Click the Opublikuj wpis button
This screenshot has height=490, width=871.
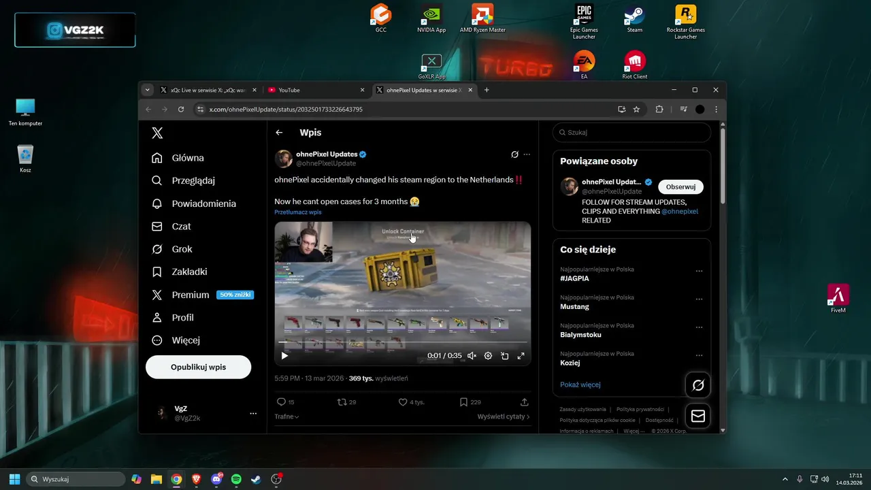click(198, 367)
